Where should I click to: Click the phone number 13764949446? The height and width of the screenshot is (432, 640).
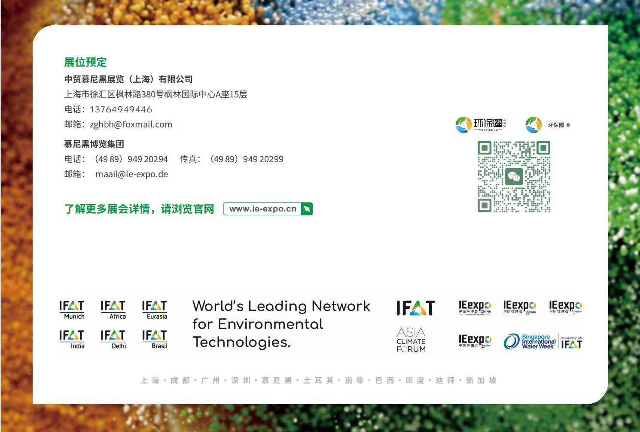(x=121, y=109)
